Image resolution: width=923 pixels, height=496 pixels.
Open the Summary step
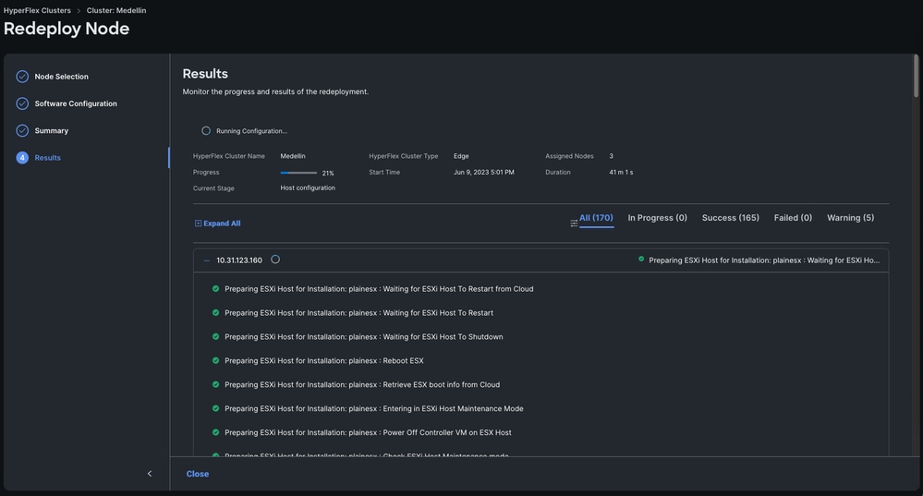[x=51, y=130]
